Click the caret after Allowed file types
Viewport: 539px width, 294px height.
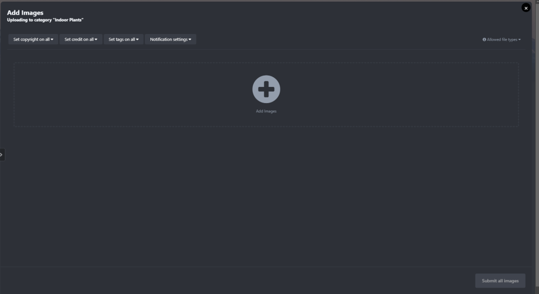[x=520, y=39]
